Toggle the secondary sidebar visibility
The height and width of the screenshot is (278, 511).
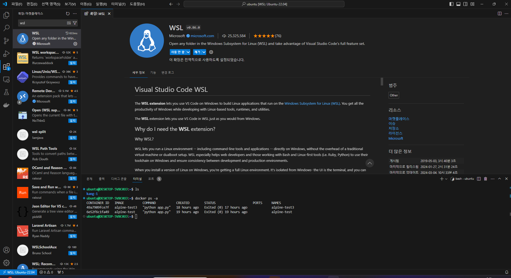pos(465,4)
